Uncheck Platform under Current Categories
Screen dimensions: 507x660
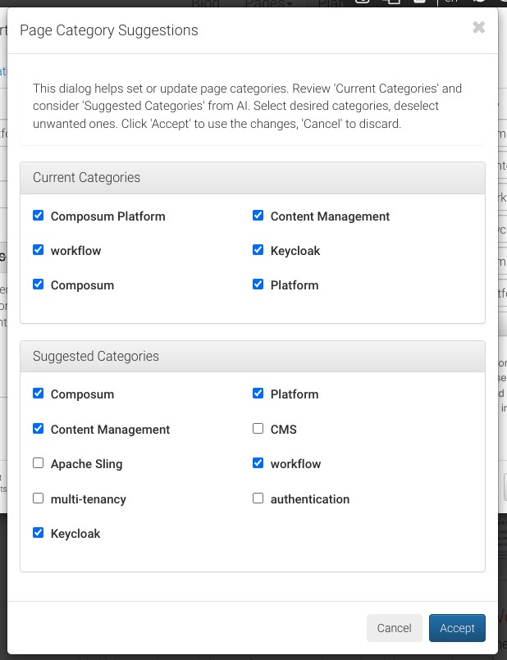pyautogui.click(x=258, y=284)
